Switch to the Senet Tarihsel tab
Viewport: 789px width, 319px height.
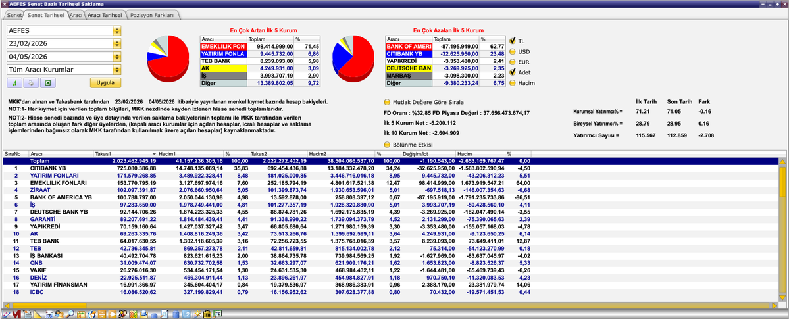(x=45, y=15)
